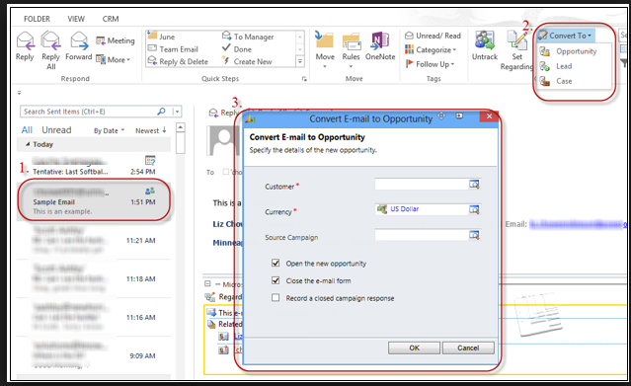Click the Reply icon in Respond group
631x386 pixels.
point(25,41)
